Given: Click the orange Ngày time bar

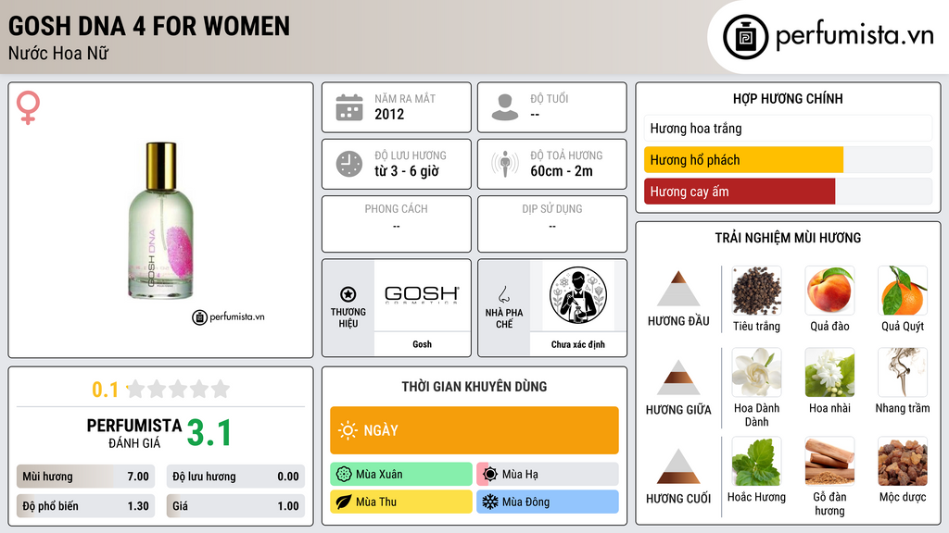Looking at the screenshot, I should (x=474, y=430).
